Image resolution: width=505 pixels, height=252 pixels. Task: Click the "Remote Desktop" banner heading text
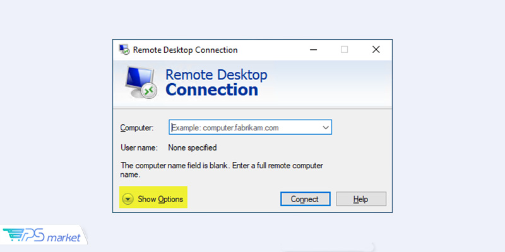point(216,74)
